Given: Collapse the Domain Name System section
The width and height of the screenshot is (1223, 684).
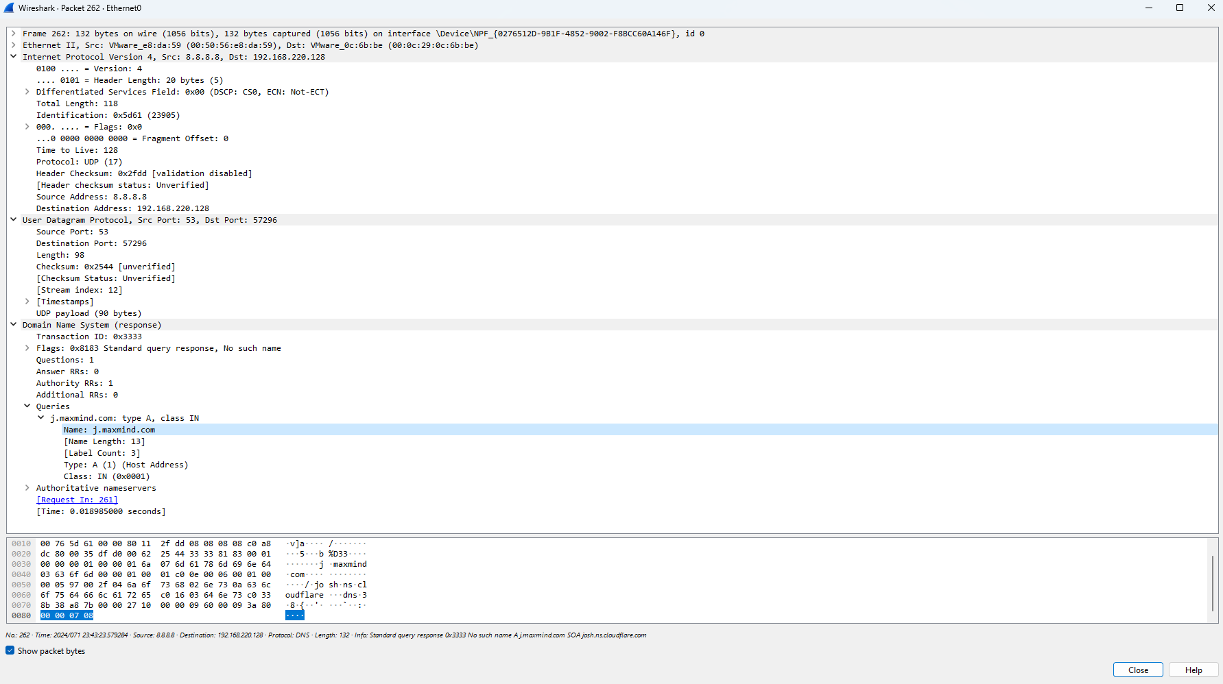Looking at the screenshot, I should (x=13, y=325).
